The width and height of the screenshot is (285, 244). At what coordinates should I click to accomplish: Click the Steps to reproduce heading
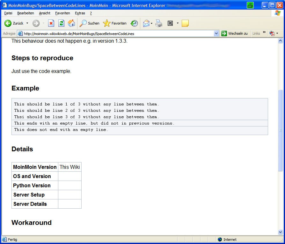click(42, 58)
